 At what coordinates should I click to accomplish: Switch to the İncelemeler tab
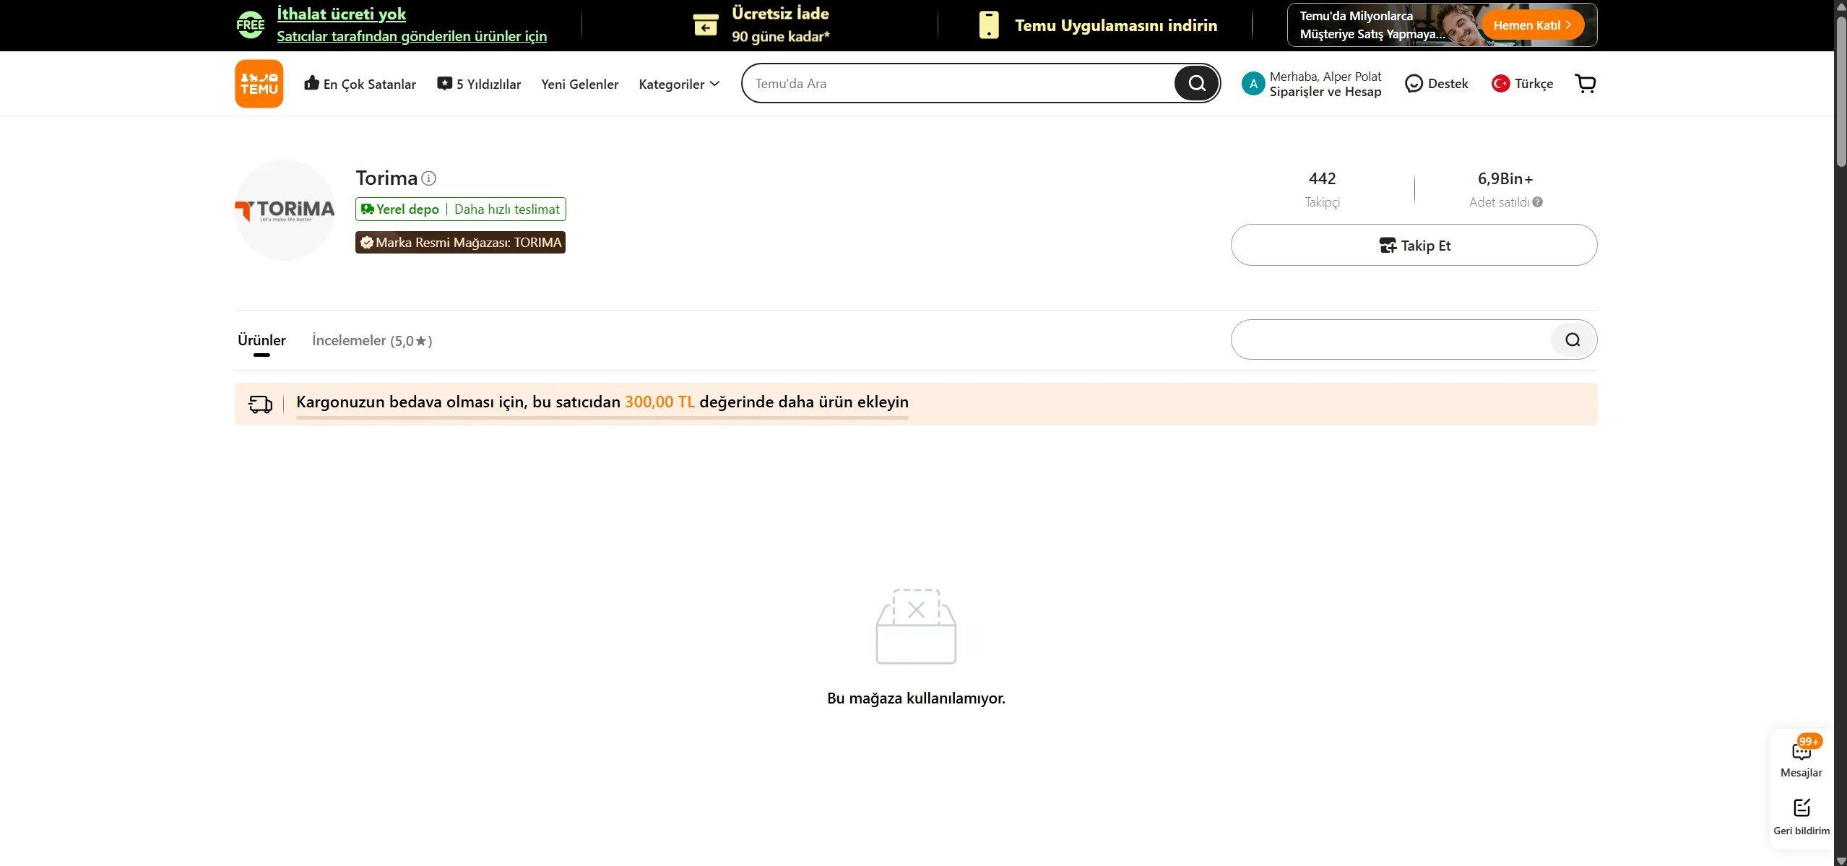pyautogui.click(x=372, y=340)
